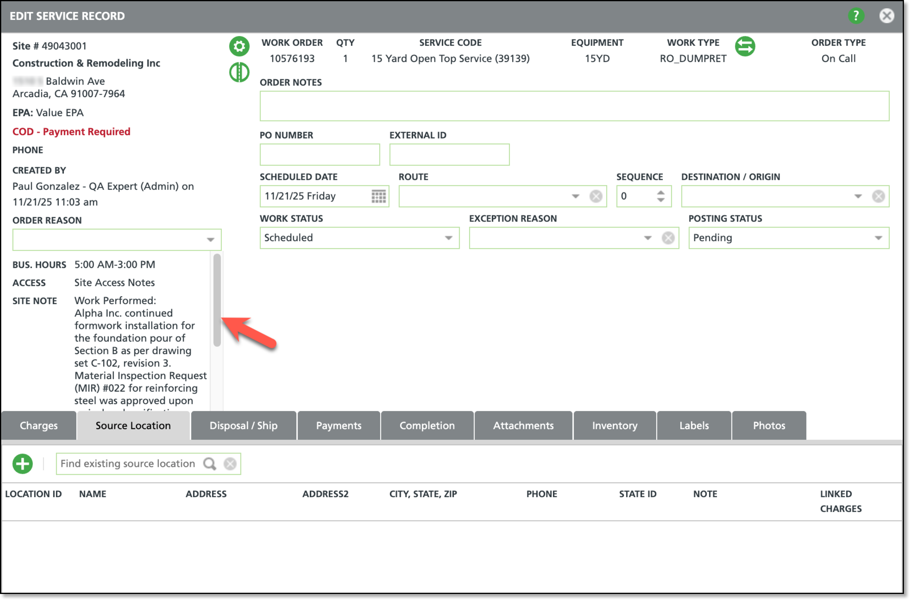Viewport: 910px width, 600px height.
Task: Add a new source location plus icon
Action: click(23, 464)
